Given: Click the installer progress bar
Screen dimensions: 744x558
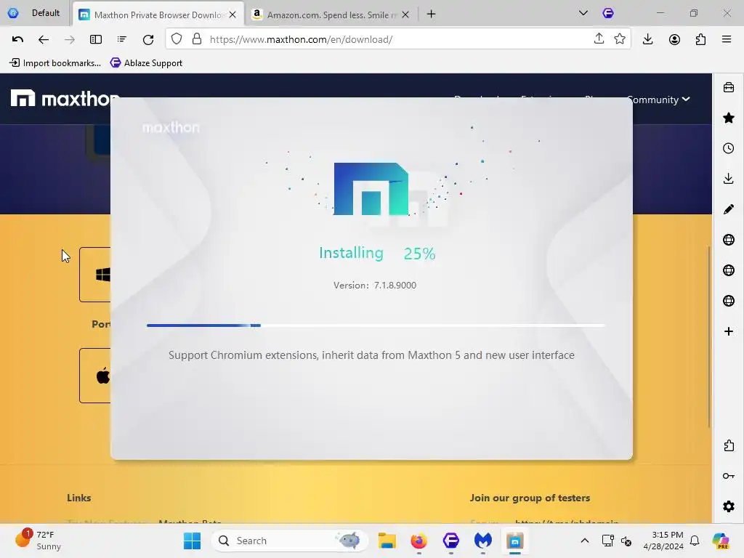Looking at the screenshot, I should click(x=376, y=325).
